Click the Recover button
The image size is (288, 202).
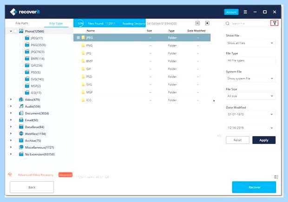point(254,187)
